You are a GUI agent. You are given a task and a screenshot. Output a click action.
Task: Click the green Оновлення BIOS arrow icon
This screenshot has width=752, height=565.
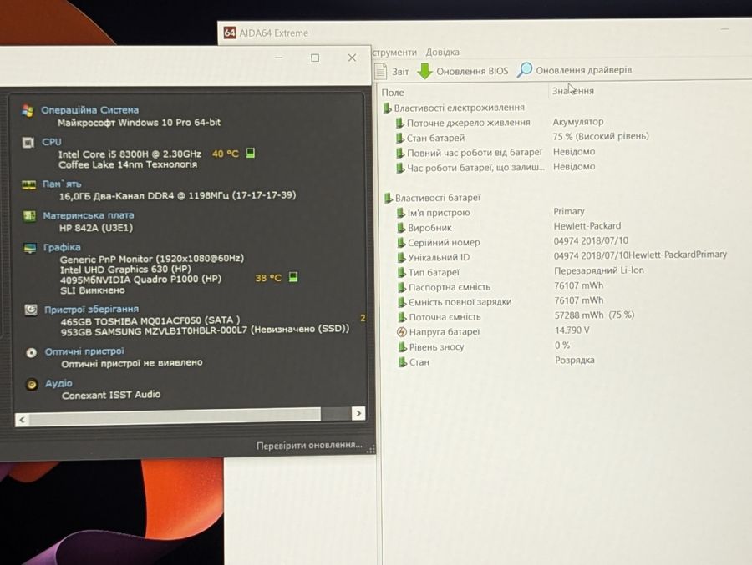point(424,71)
